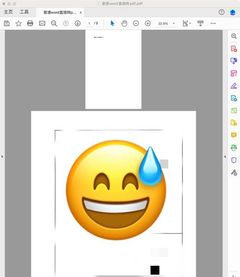Open the Fill & Sign pen tool
The image size is (240, 277).
click(x=234, y=86)
